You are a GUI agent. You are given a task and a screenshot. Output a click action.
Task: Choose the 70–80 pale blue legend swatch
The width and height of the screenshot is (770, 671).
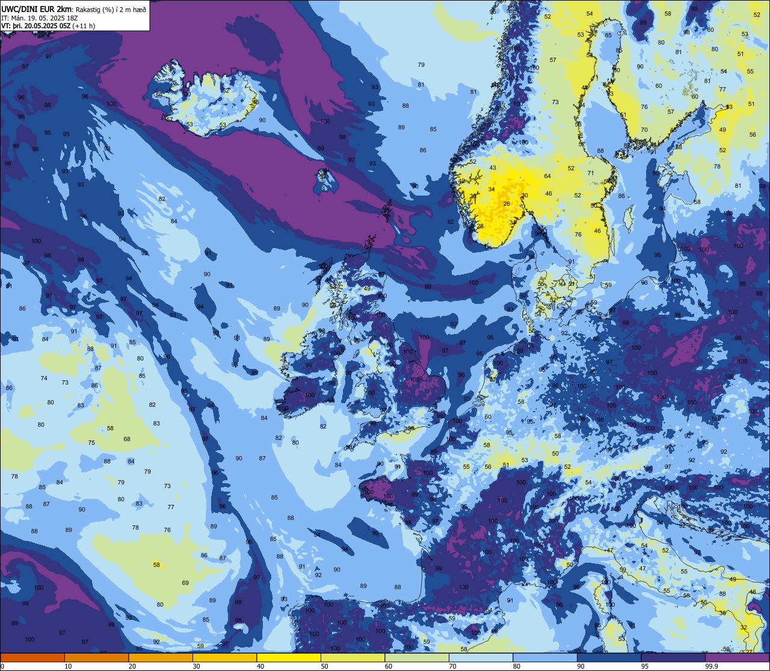(x=481, y=657)
